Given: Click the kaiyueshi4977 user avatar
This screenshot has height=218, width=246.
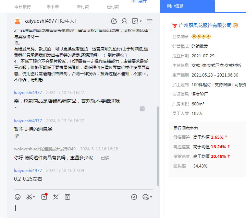Looking at the screenshot, I should (x=17, y=21).
